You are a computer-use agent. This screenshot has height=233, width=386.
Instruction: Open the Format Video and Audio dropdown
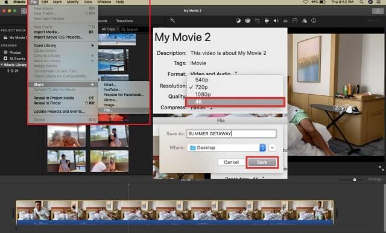(x=214, y=74)
